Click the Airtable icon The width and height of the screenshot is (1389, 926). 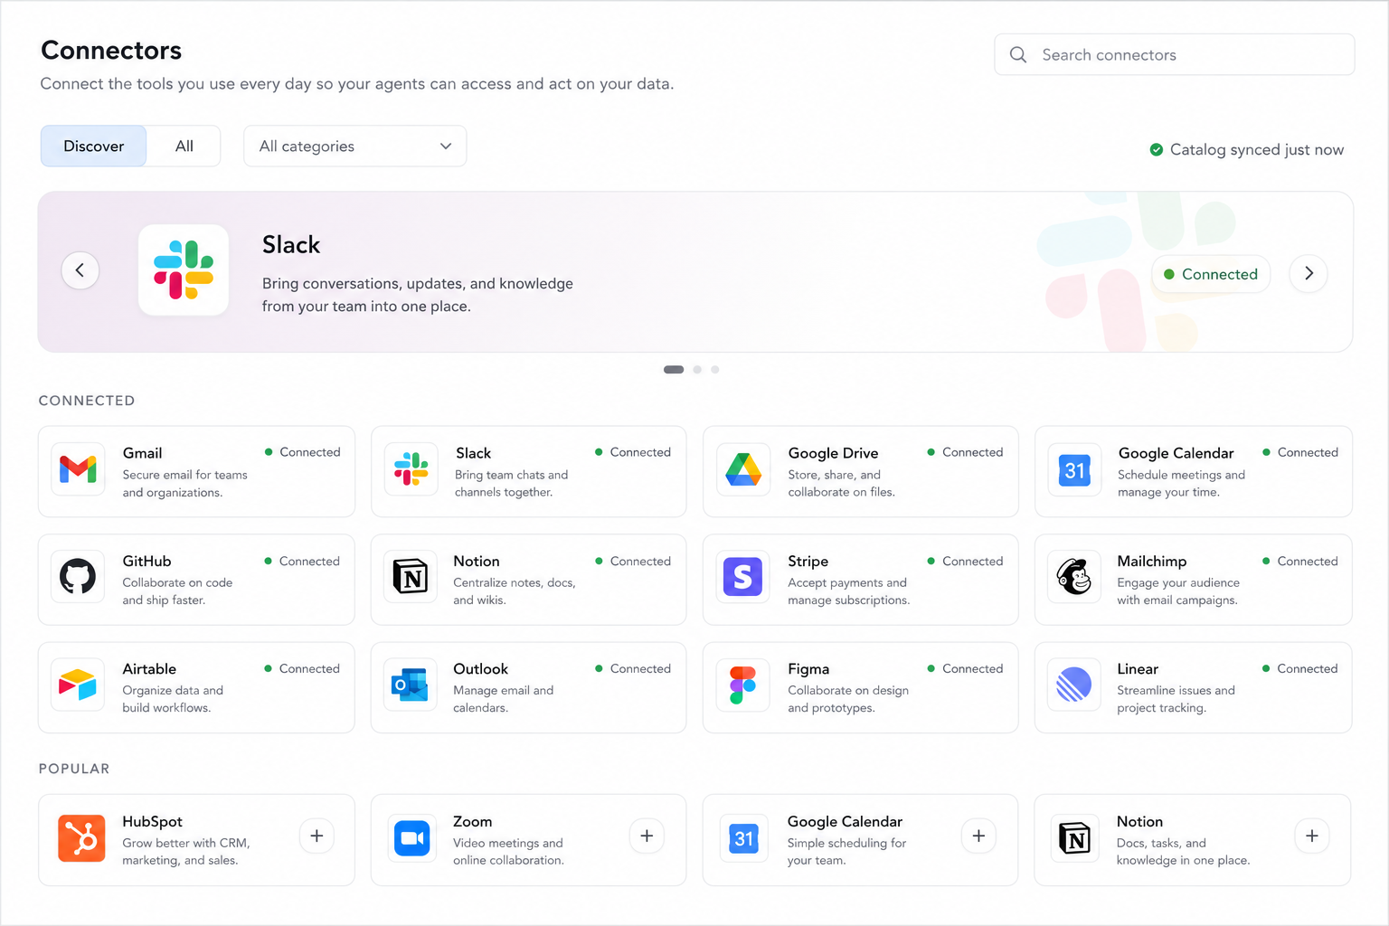78,685
